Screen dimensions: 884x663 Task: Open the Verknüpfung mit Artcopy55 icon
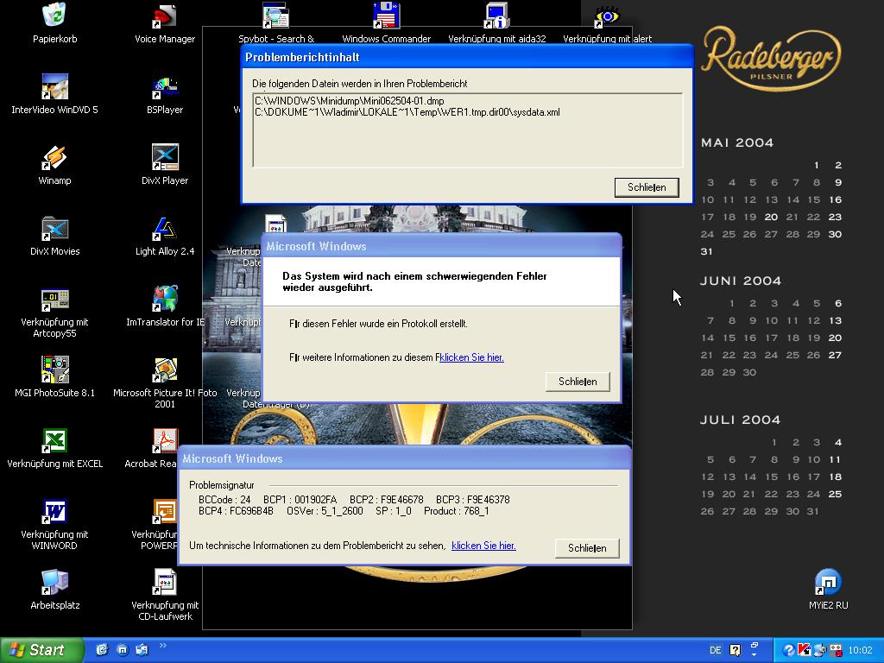coord(54,300)
